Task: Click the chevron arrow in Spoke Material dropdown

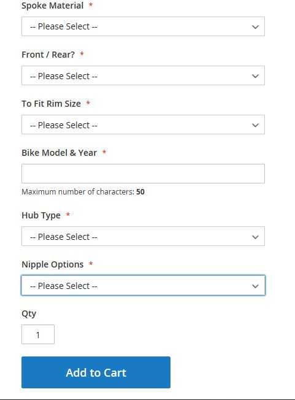Action: (255, 27)
